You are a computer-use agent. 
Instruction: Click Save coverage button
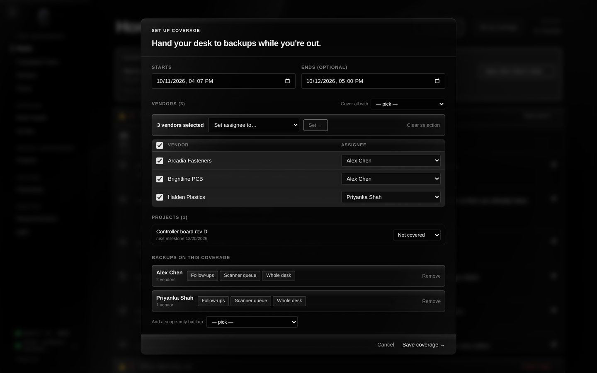point(423,345)
